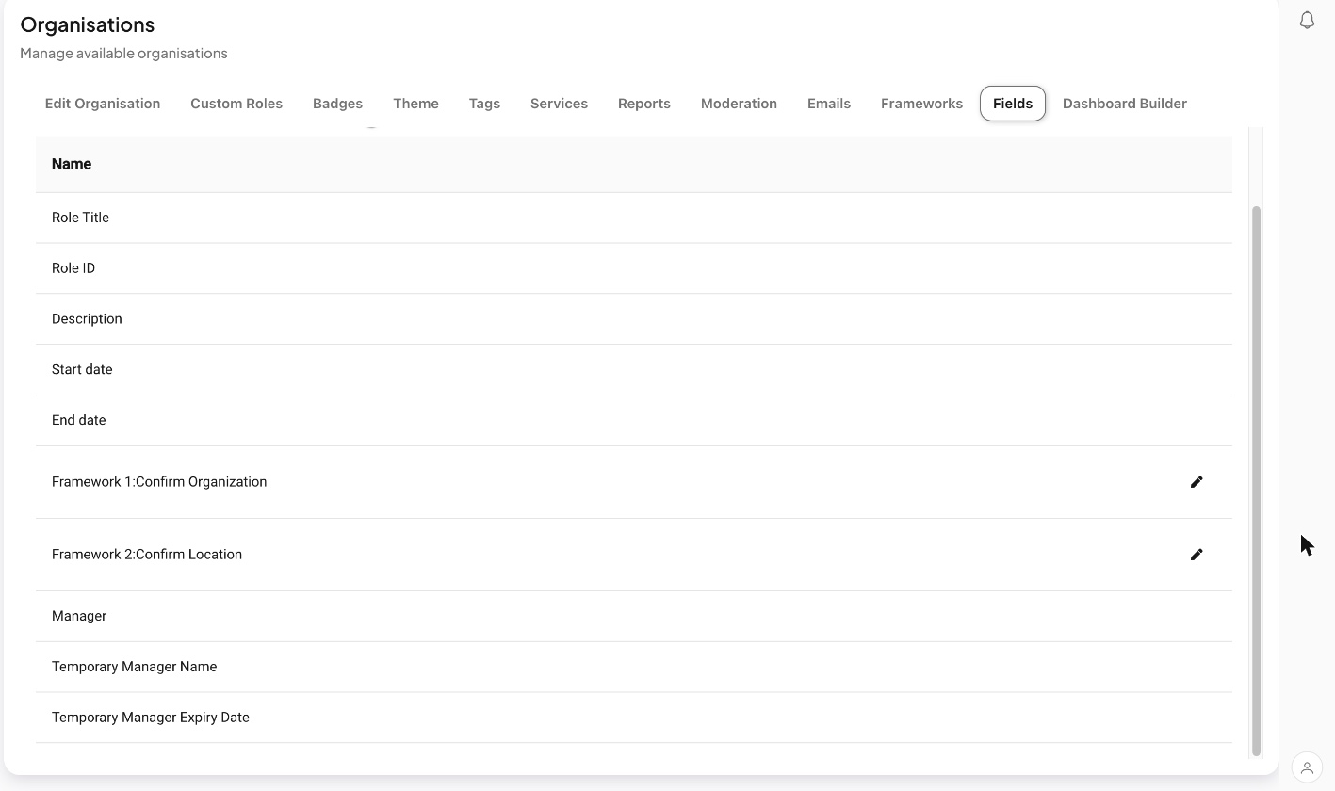The height and width of the screenshot is (791, 1335).
Task: Open the user profile icon
Action: click(1307, 767)
